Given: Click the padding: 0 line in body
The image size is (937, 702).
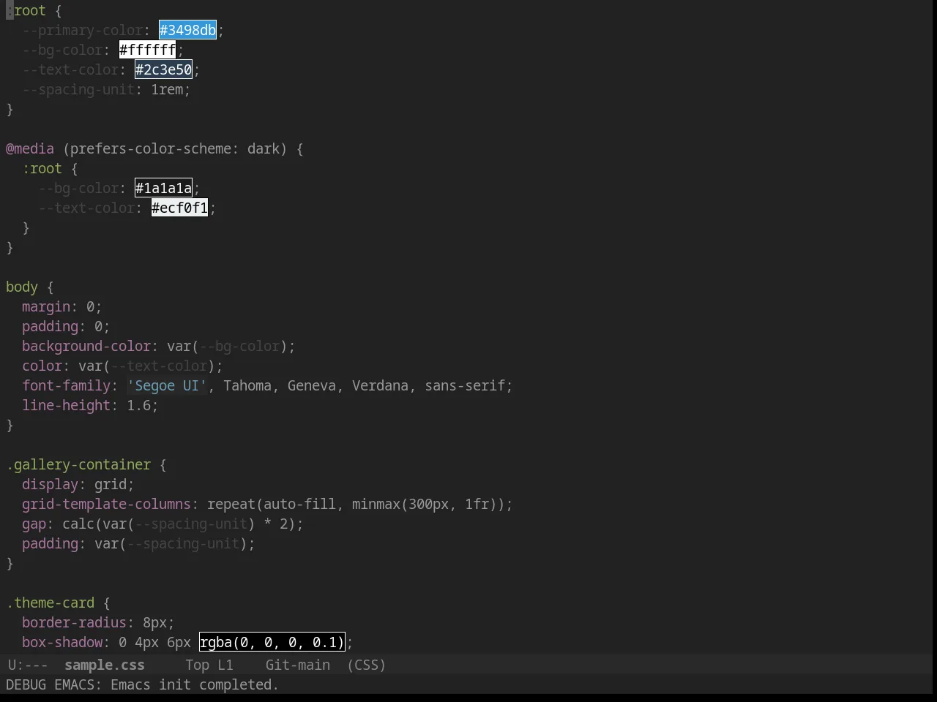Looking at the screenshot, I should pos(66,326).
